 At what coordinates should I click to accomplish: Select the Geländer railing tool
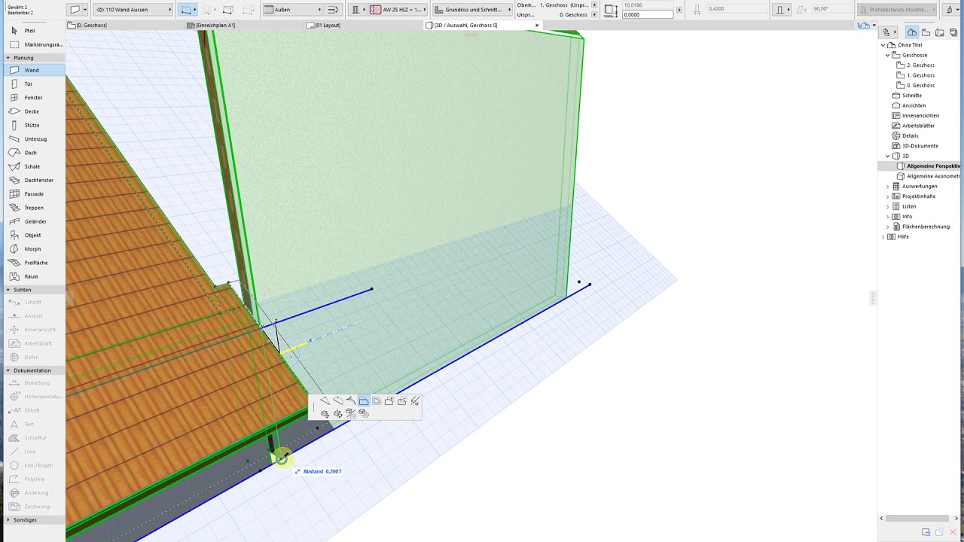pos(35,221)
